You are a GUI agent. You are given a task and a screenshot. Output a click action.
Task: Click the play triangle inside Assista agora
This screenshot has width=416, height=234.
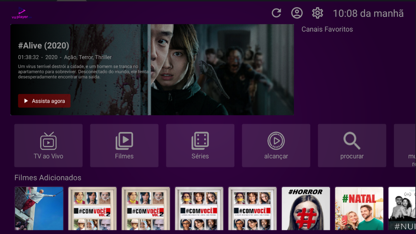(26, 101)
